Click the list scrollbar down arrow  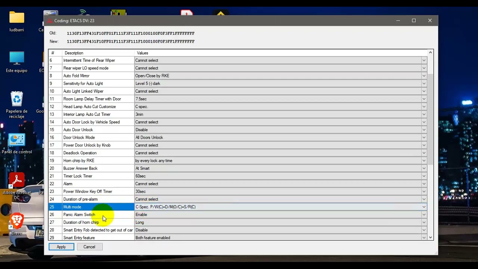(x=430, y=237)
